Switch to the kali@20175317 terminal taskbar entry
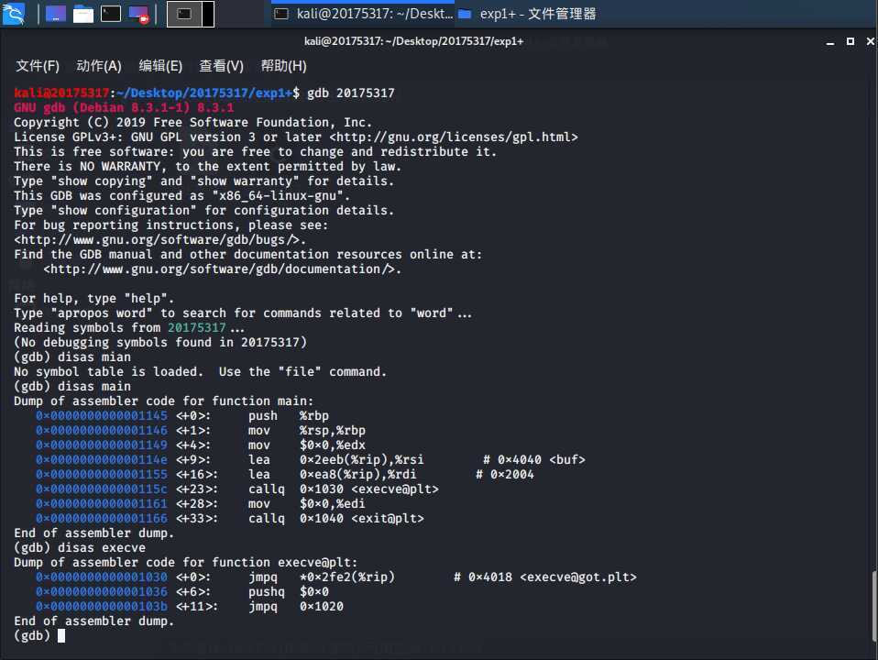This screenshot has height=660, width=878. 363,14
